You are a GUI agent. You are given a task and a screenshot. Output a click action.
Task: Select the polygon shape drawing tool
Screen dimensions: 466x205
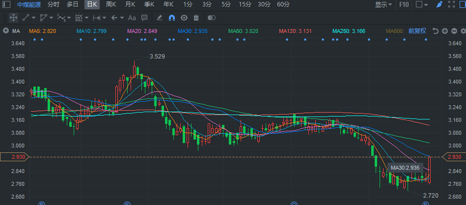(x=43, y=18)
